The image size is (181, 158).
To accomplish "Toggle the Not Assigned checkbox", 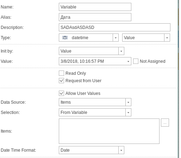I will 136,61.
